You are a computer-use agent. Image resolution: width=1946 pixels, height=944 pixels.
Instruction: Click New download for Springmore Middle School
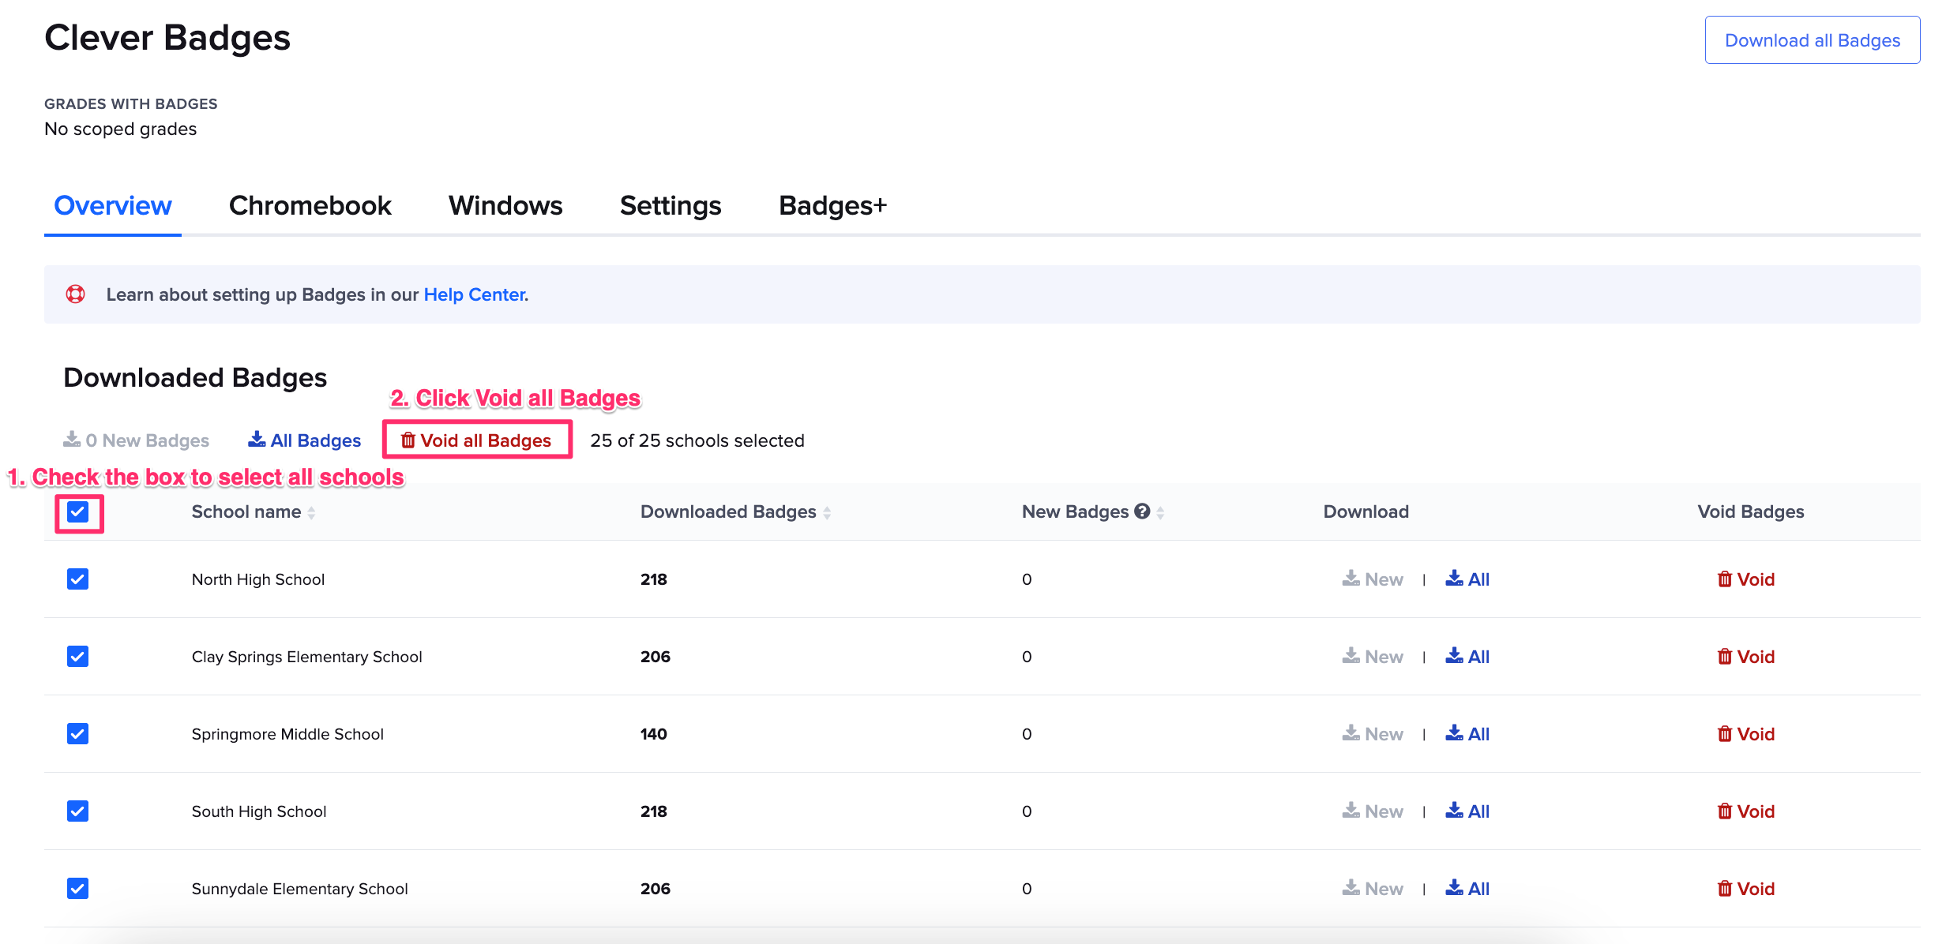[x=1373, y=734]
